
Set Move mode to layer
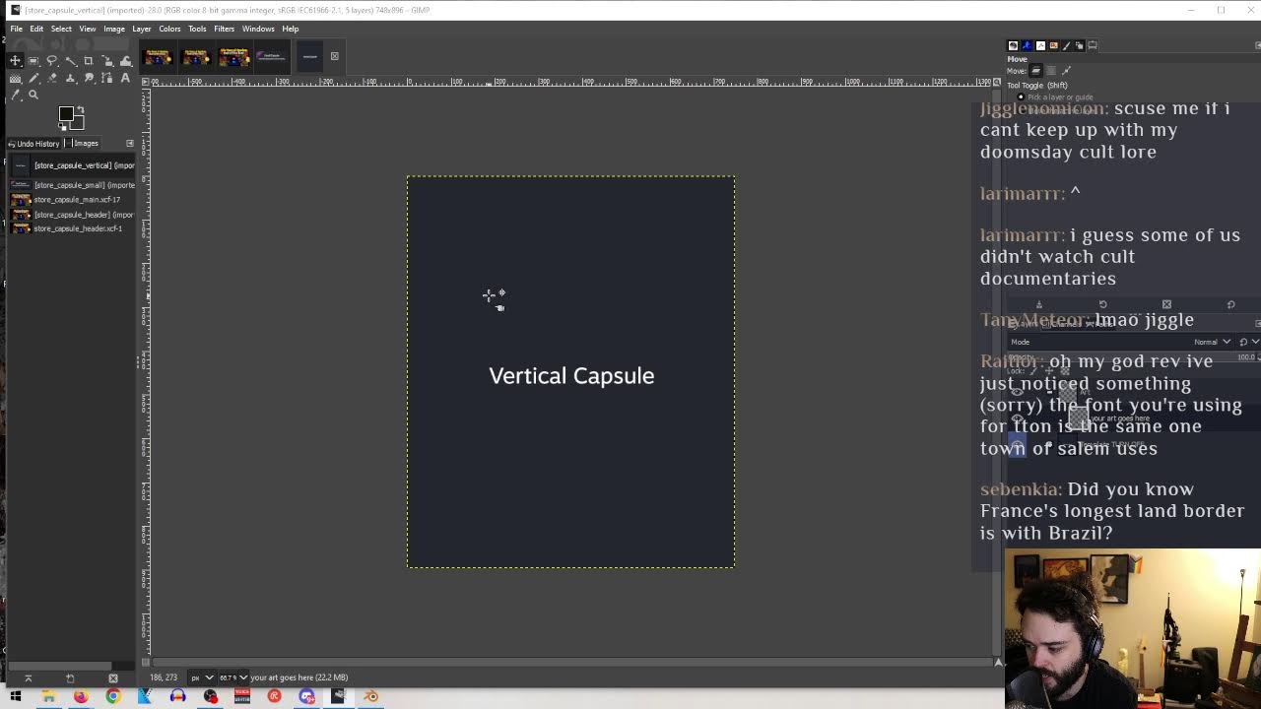pyautogui.click(x=1035, y=71)
